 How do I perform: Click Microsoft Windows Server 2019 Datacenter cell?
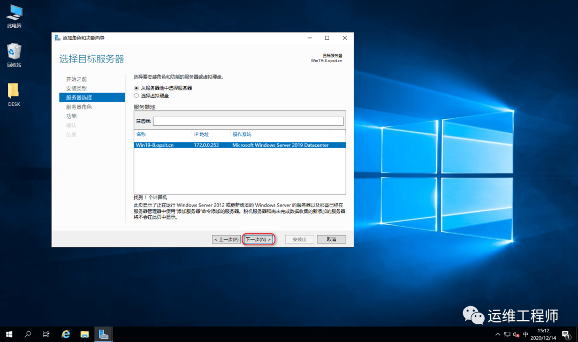(x=280, y=145)
